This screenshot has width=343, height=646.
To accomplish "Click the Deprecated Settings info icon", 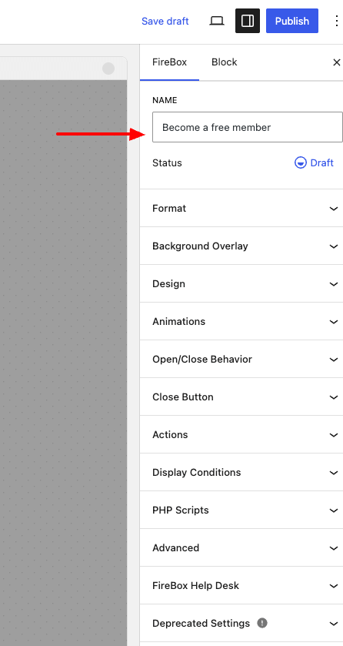I will point(262,623).
